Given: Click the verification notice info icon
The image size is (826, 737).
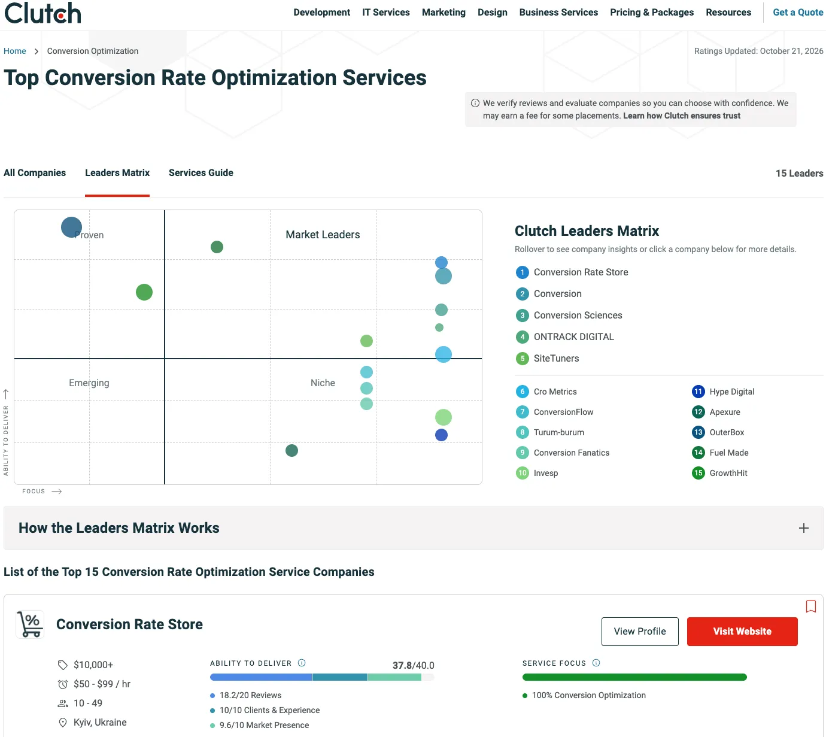Looking at the screenshot, I should click(475, 103).
